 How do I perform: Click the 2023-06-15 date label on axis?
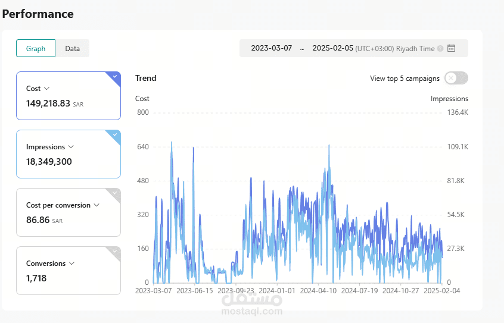coord(195,290)
